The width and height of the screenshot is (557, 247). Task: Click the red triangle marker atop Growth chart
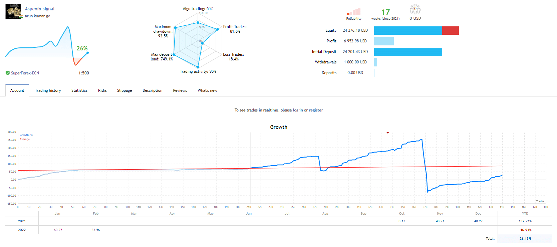388,133
